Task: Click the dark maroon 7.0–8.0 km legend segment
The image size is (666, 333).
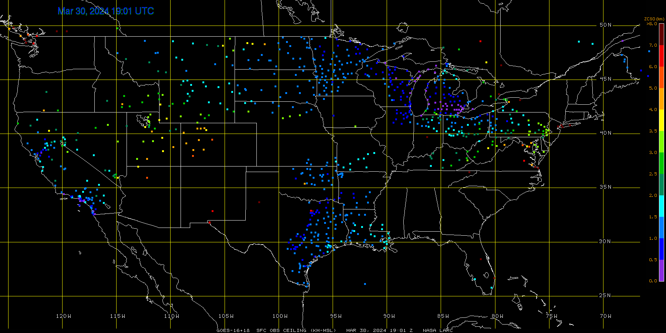Action: coord(661,34)
